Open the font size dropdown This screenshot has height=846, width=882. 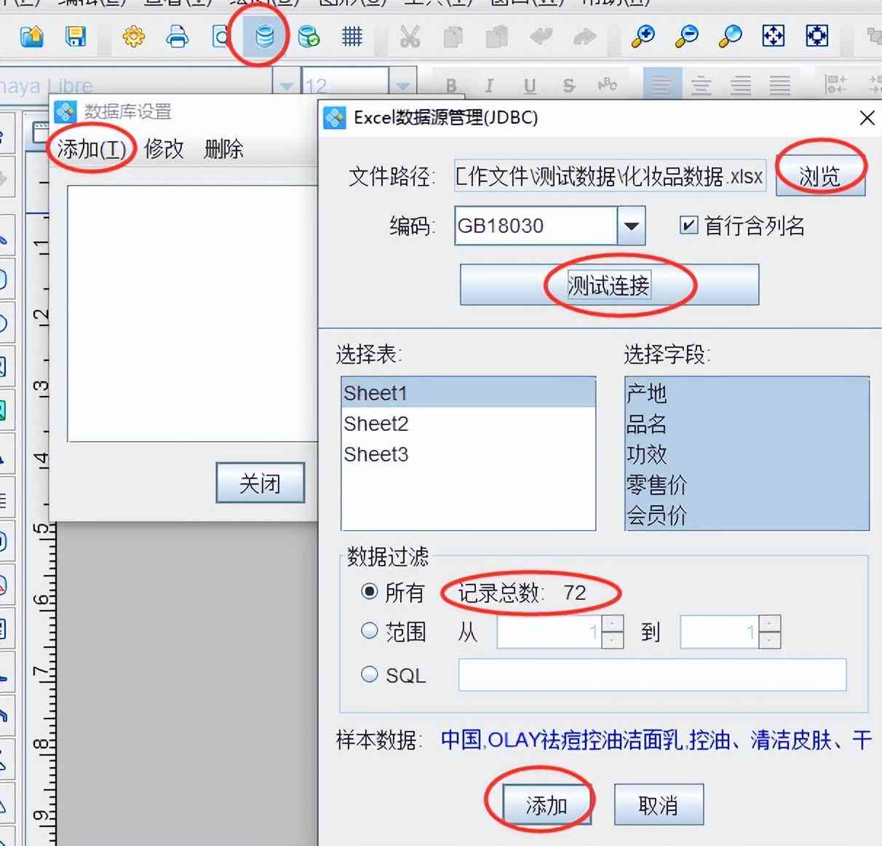point(402,84)
